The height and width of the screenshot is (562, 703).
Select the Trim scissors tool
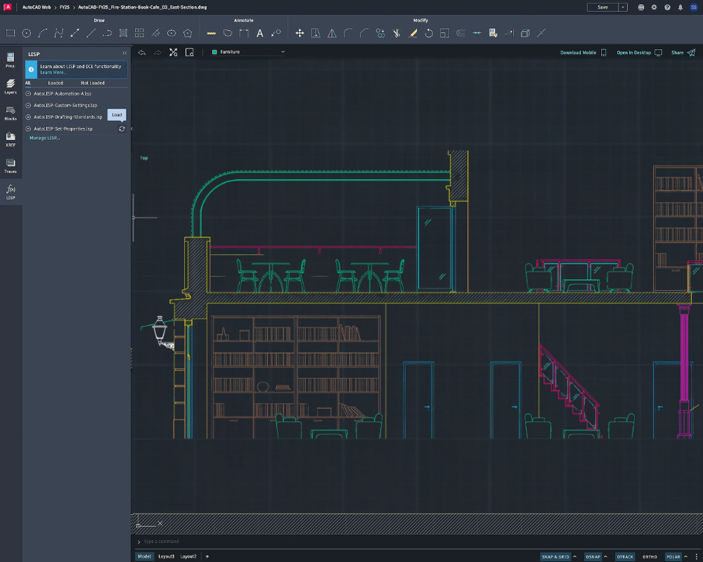(x=396, y=33)
